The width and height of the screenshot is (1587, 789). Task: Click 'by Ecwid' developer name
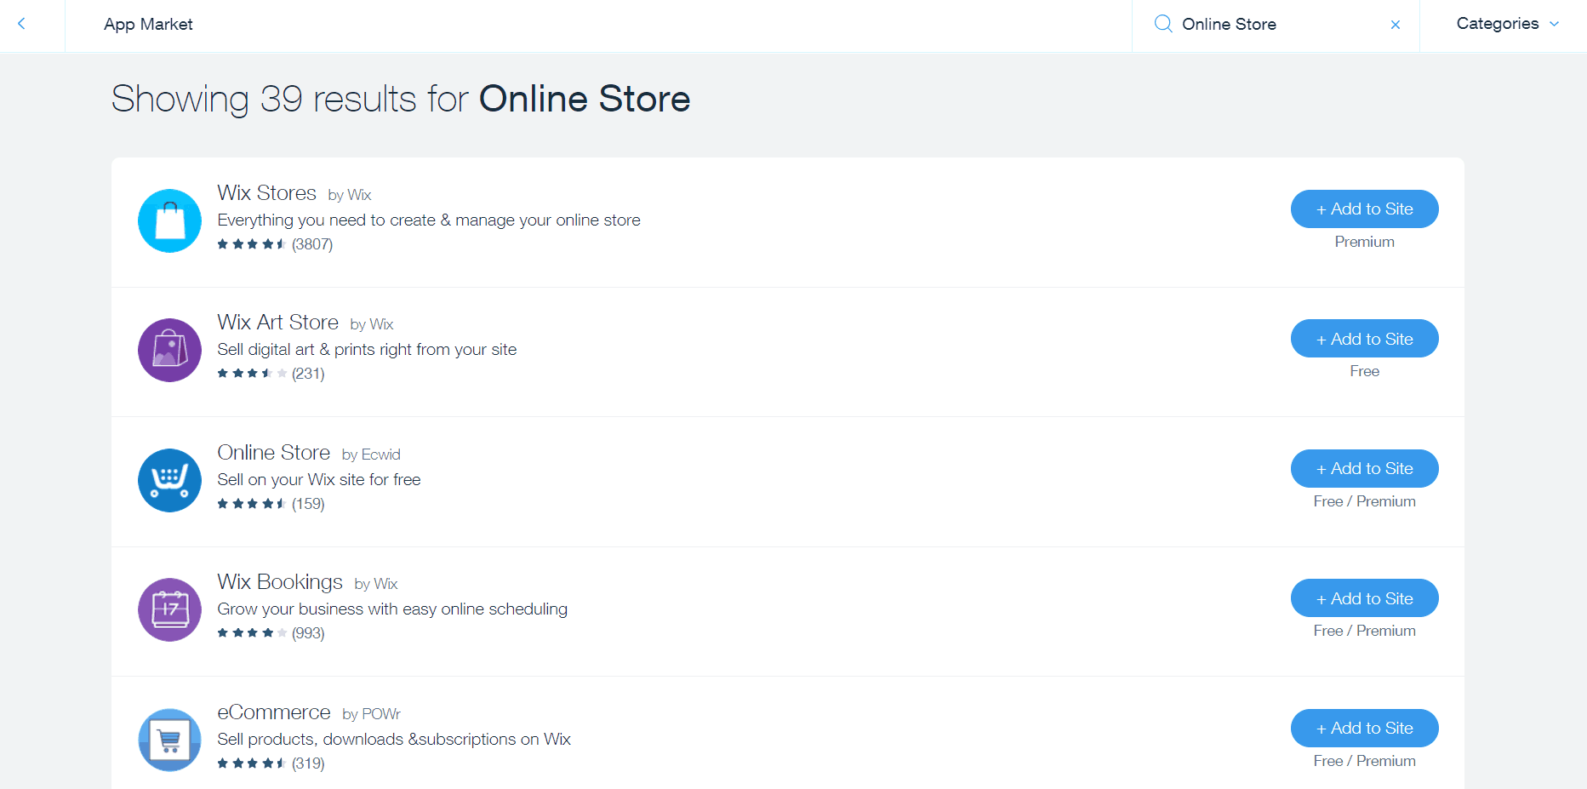coord(371,455)
